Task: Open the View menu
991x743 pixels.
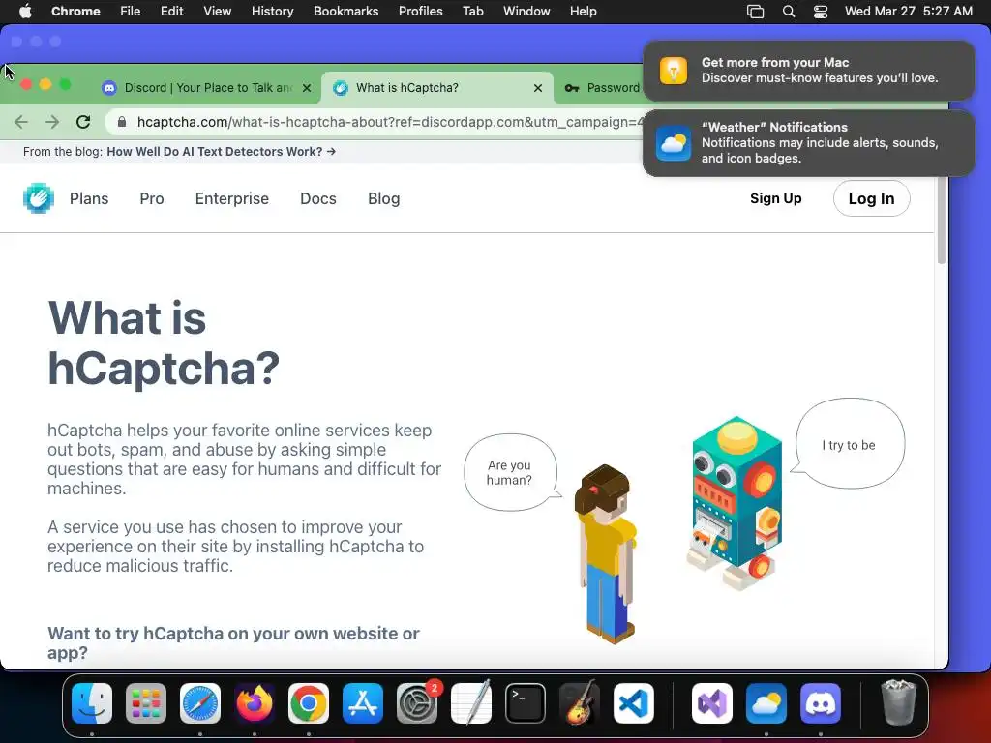Action: click(x=218, y=12)
